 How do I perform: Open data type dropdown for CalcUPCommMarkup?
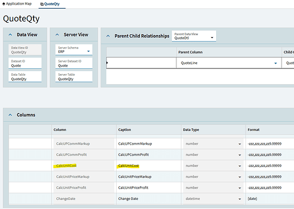pyautogui.click(x=239, y=144)
